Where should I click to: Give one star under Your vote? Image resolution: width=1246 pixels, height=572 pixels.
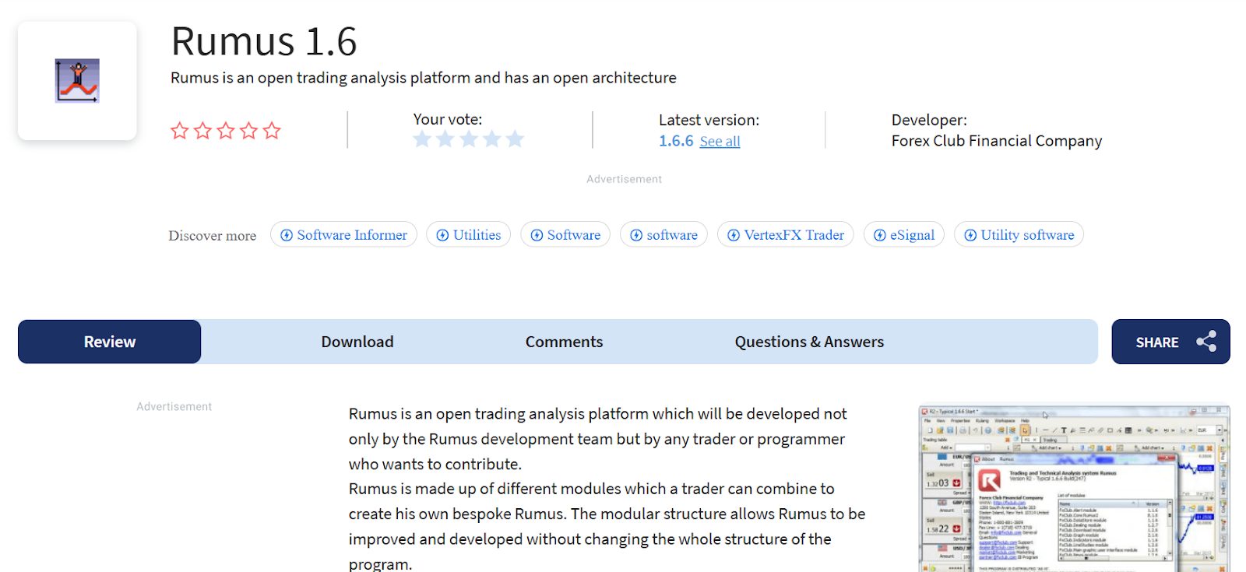tap(422, 139)
